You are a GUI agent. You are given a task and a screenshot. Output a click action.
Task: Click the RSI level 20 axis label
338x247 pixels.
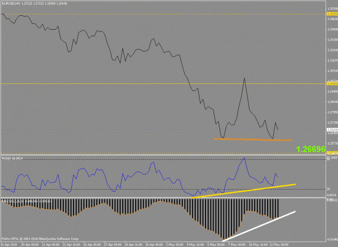tap(328, 189)
